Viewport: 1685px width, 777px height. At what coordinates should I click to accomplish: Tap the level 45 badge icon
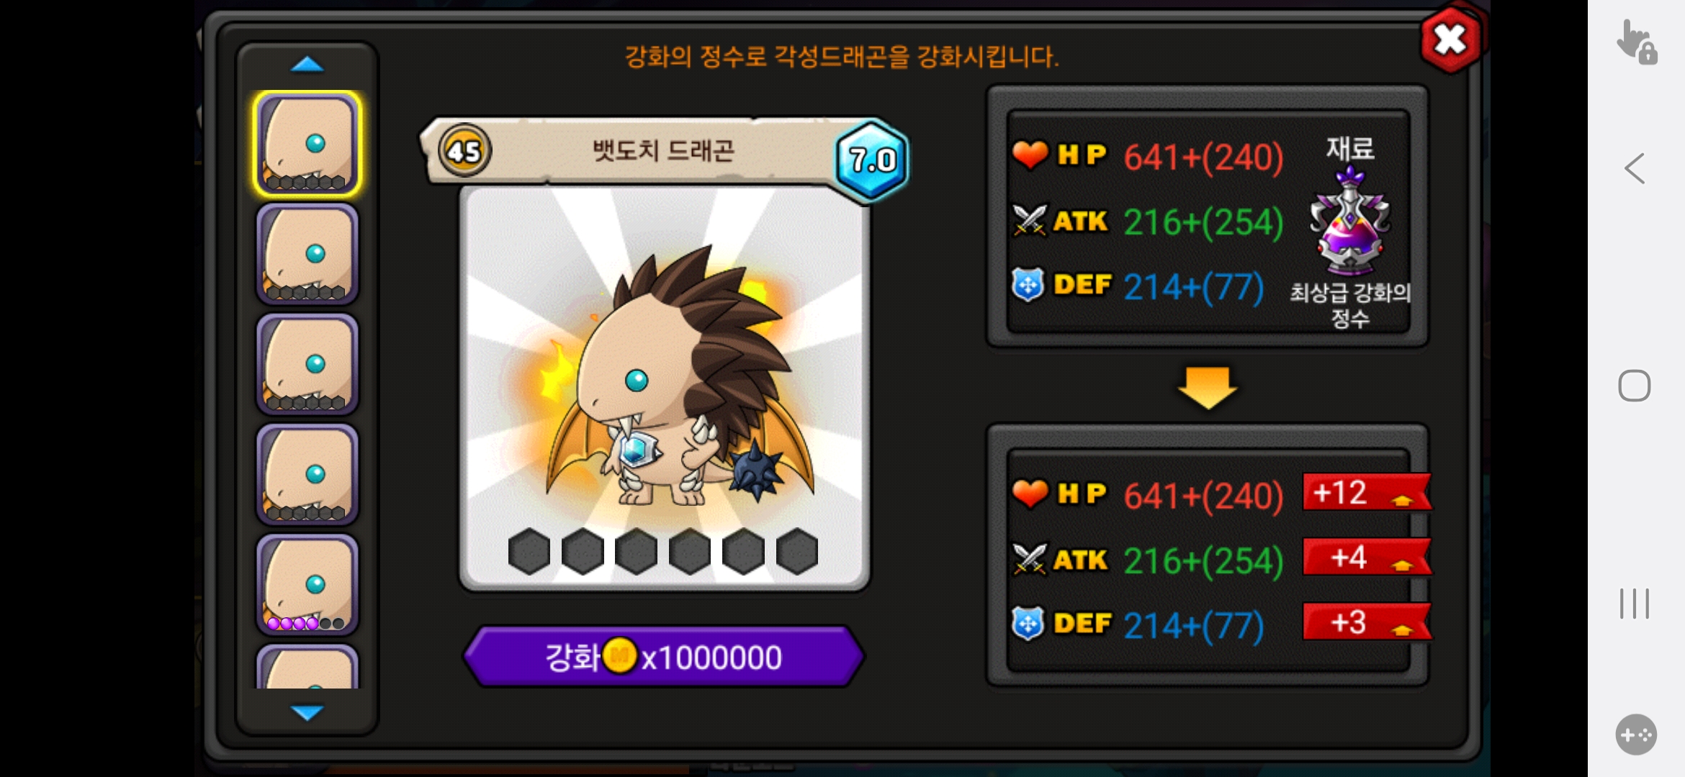pyautogui.click(x=464, y=151)
